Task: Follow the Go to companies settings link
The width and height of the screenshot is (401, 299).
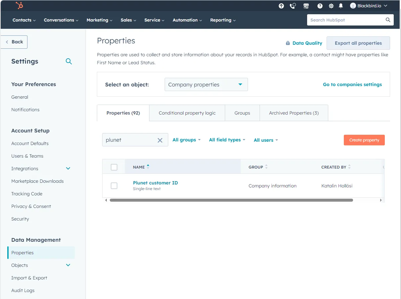Action: tap(352, 84)
